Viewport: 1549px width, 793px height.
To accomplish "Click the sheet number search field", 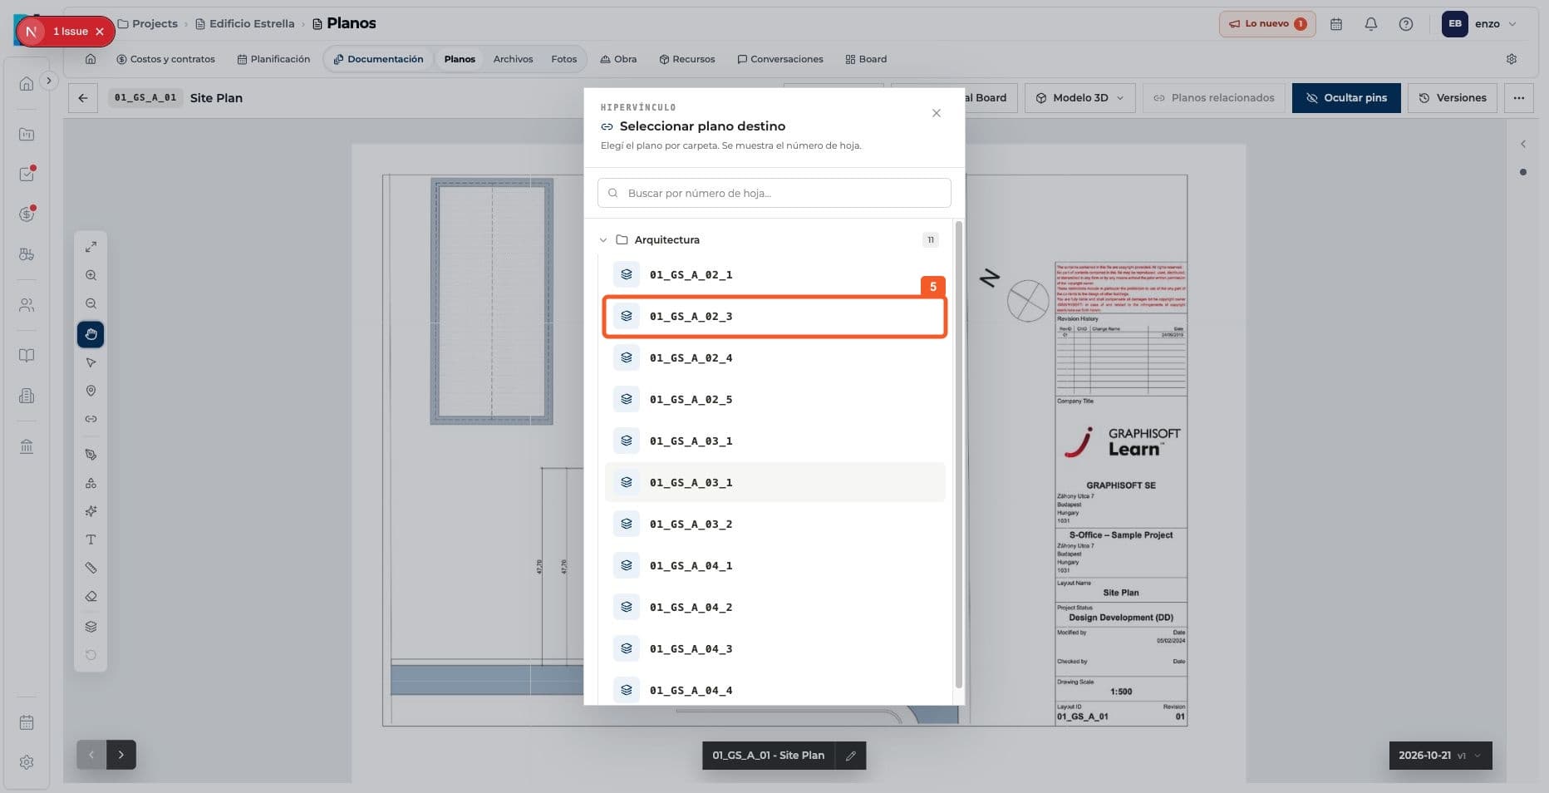I will [774, 193].
